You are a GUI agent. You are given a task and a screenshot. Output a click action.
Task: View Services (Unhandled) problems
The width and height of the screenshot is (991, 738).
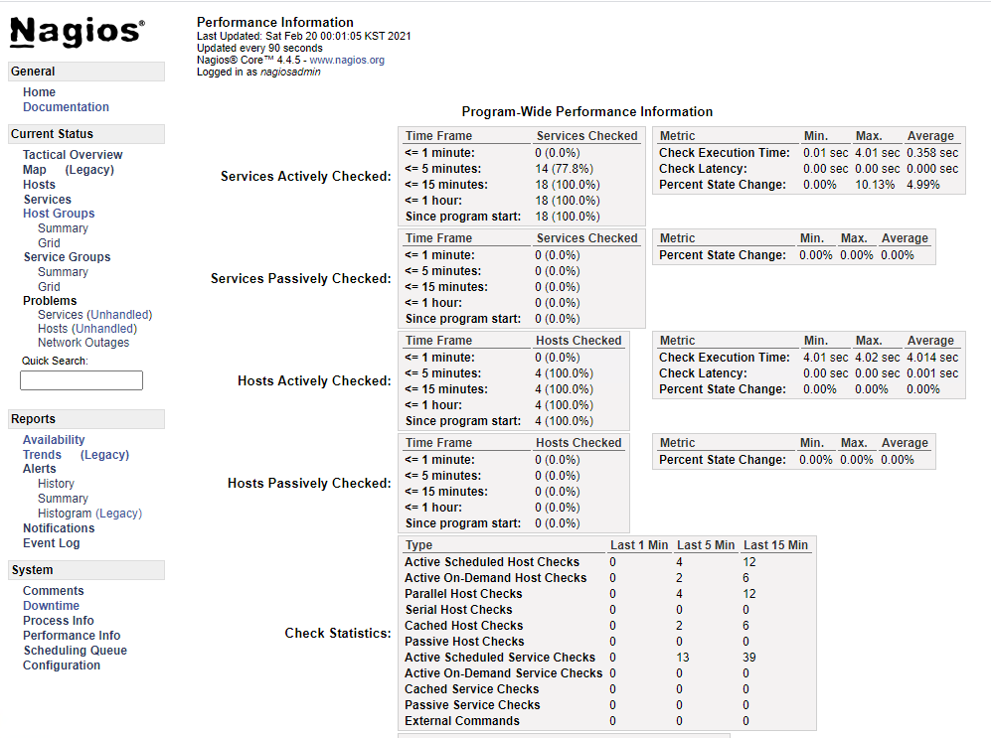point(94,315)
